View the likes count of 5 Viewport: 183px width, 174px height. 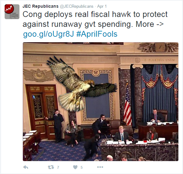[x=81, y=168]
